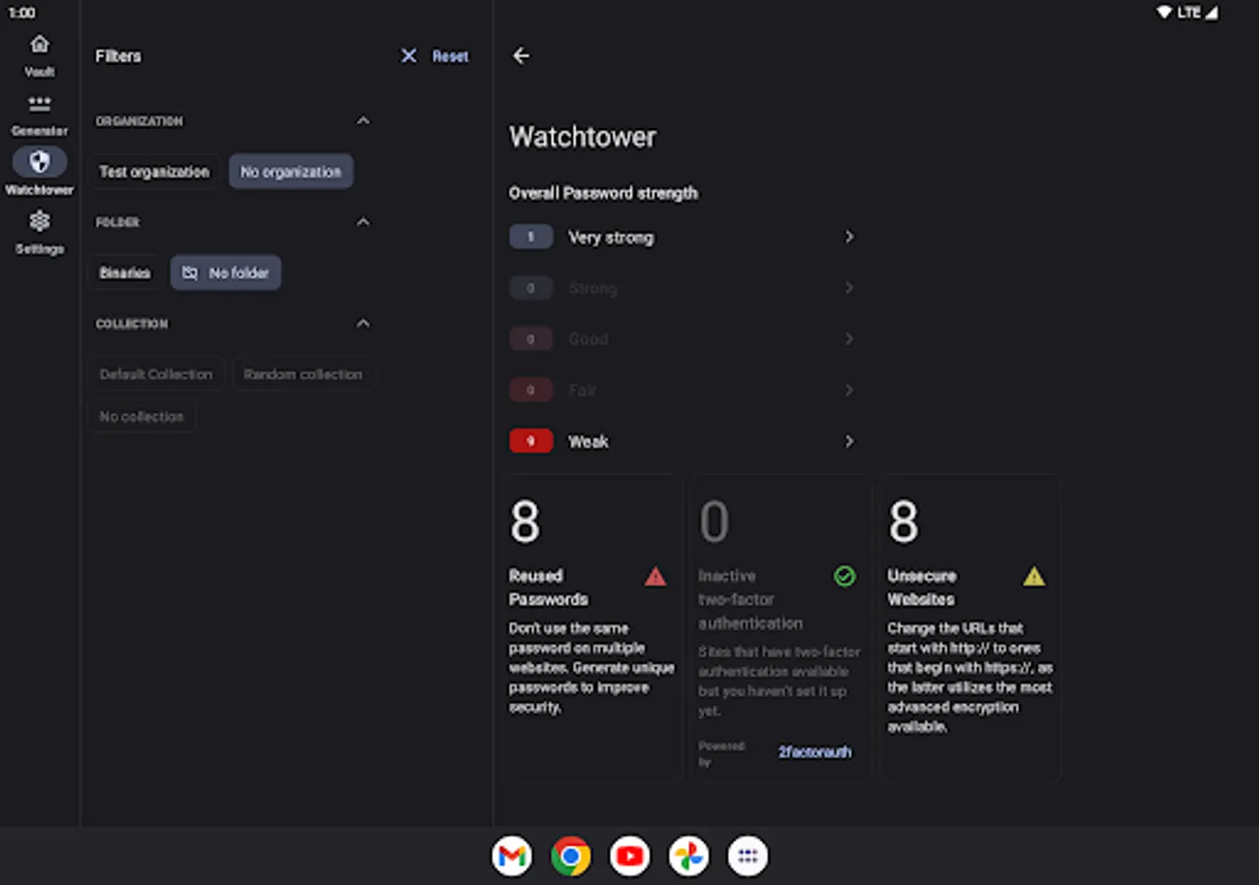Screen dimensions: 1259x885
Task: Toggle the No collection filter chip
Action: [x=142, y=417]
